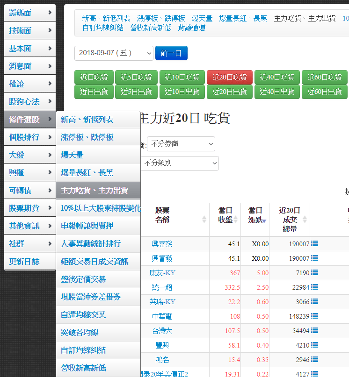Image resolution: width=349 pixels, height=377 pixels.
Task: Sort by 近20日成交總量 column arrows
Action: [305, 220]
